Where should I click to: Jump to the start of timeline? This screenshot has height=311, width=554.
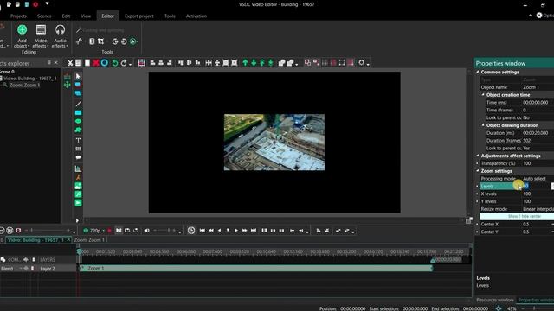(202, 231)
